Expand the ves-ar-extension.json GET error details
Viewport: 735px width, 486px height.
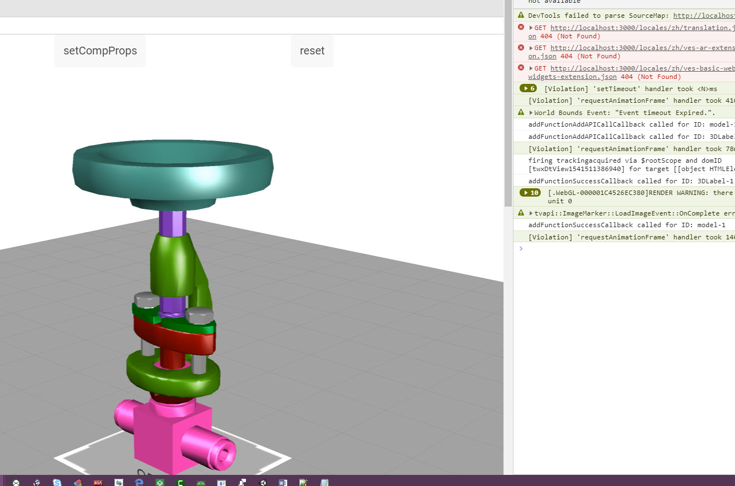pos(530,47)
